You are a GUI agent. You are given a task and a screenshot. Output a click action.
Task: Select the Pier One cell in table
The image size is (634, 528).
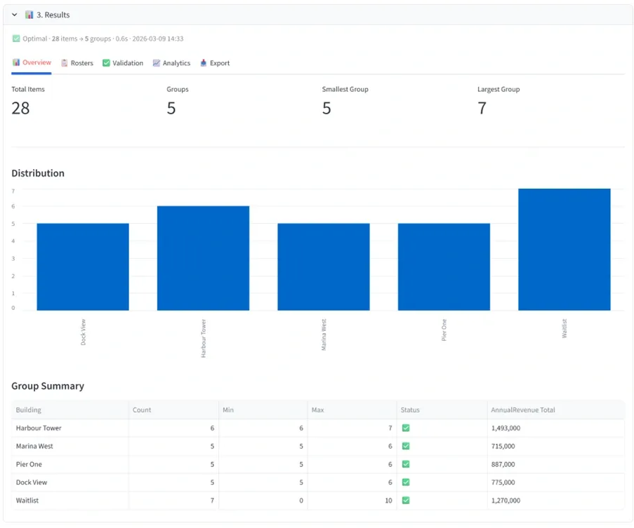click(x=28, y=464)
